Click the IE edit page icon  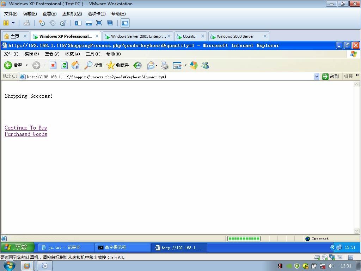tap(177, 65)
